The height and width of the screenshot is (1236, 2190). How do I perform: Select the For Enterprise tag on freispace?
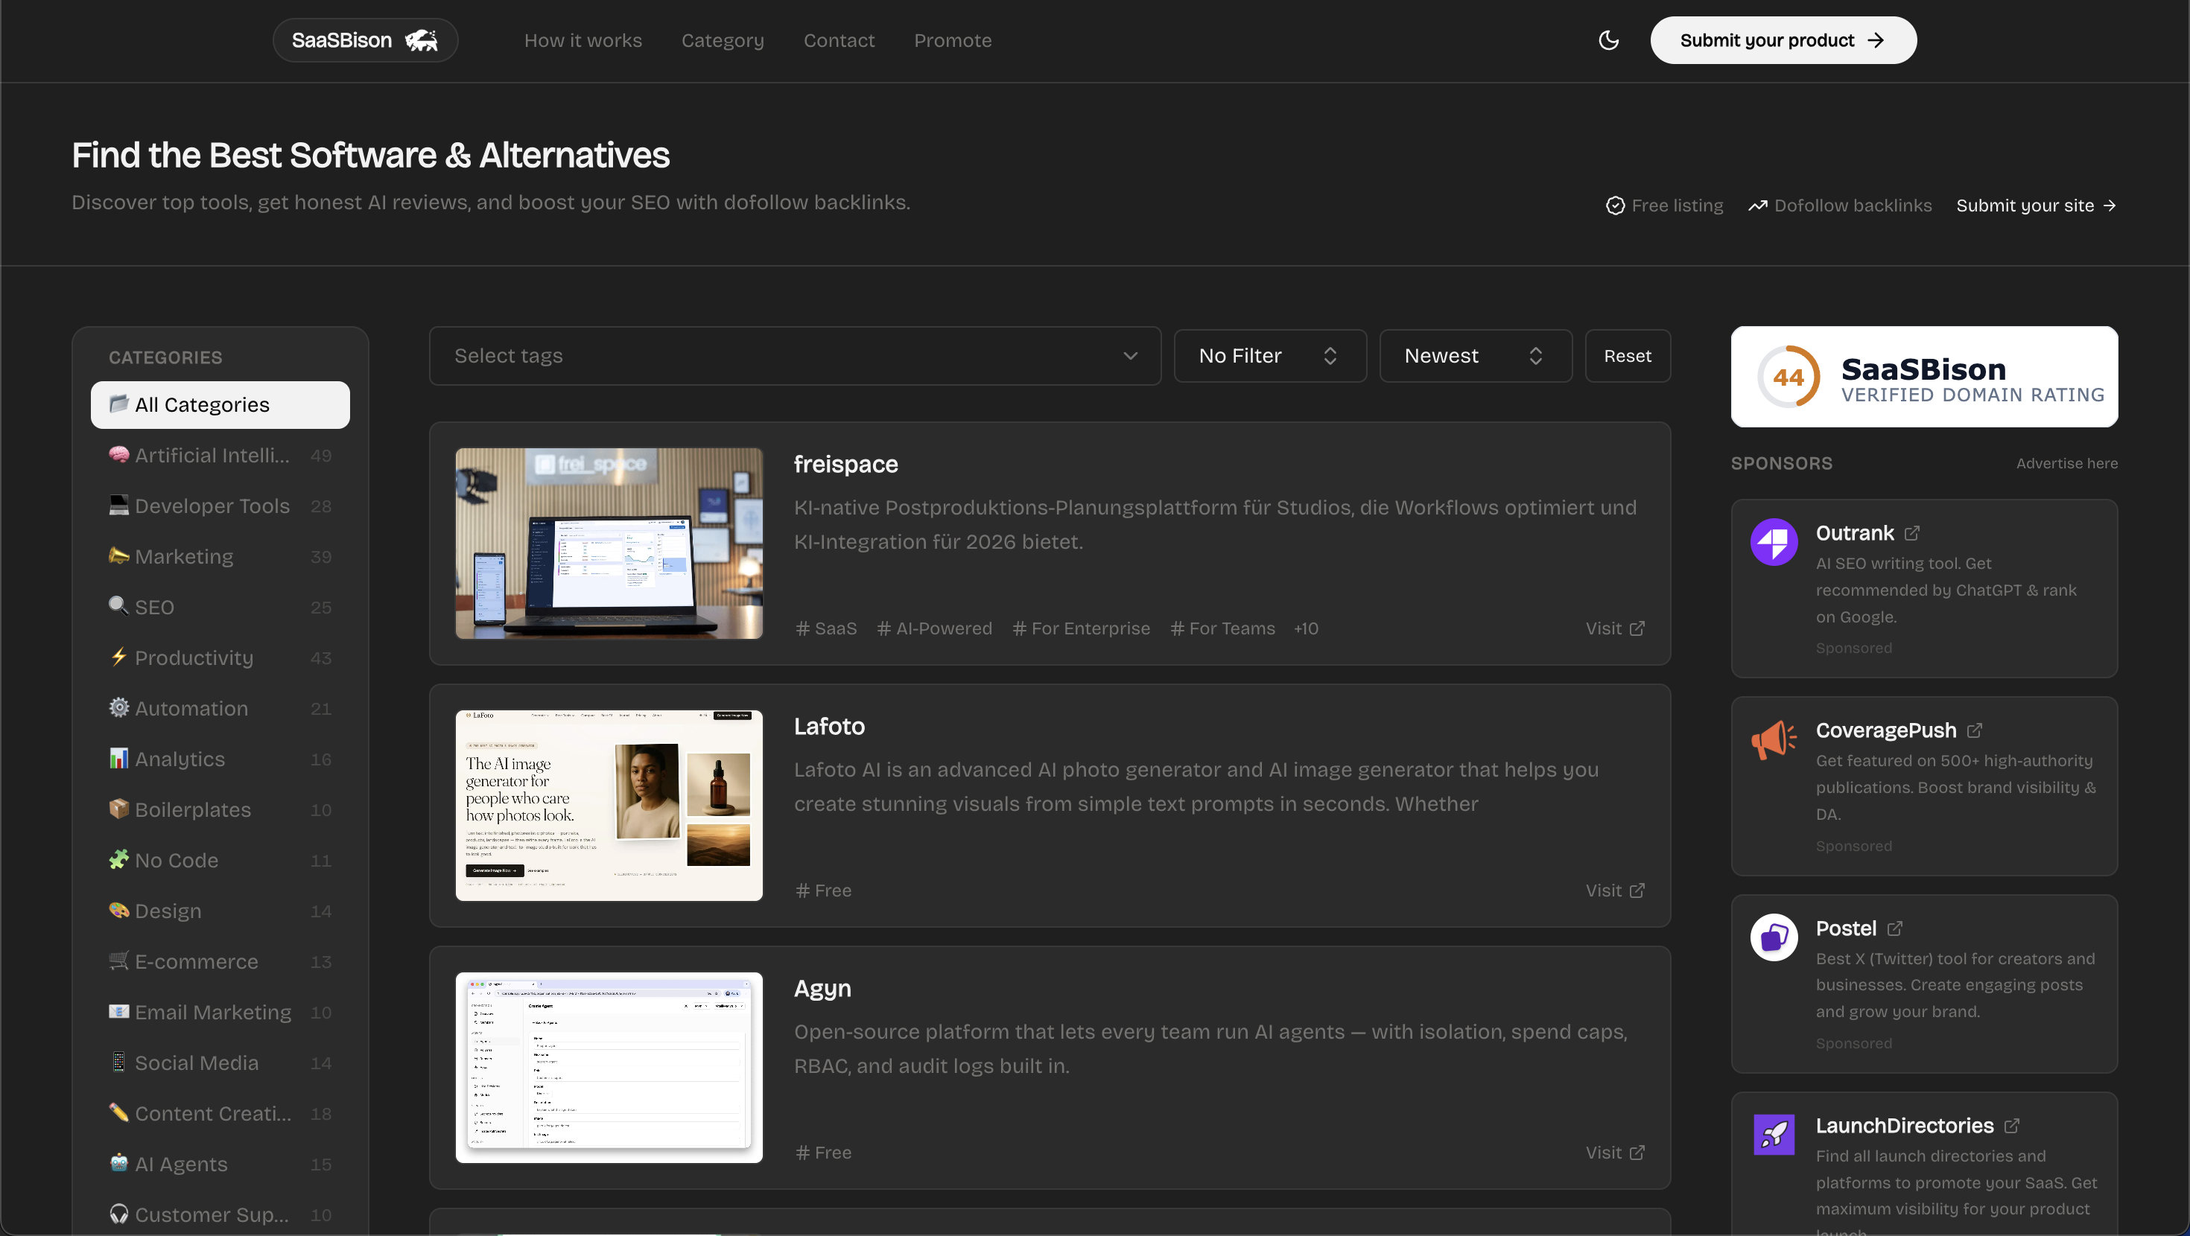pos(1081,628)
